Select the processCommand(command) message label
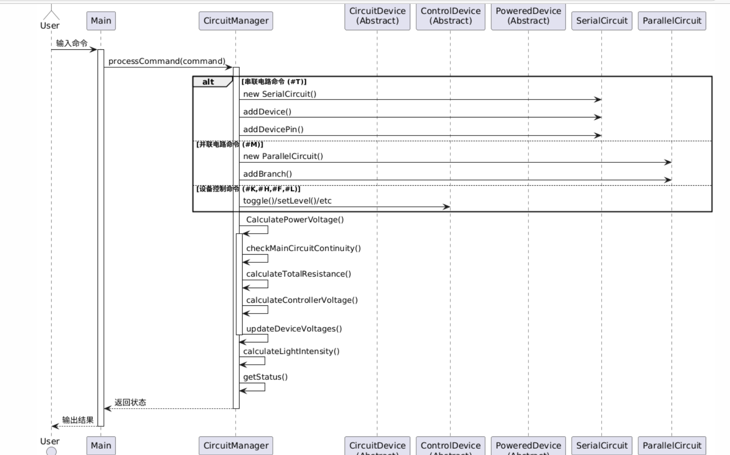 coord(167,61)
